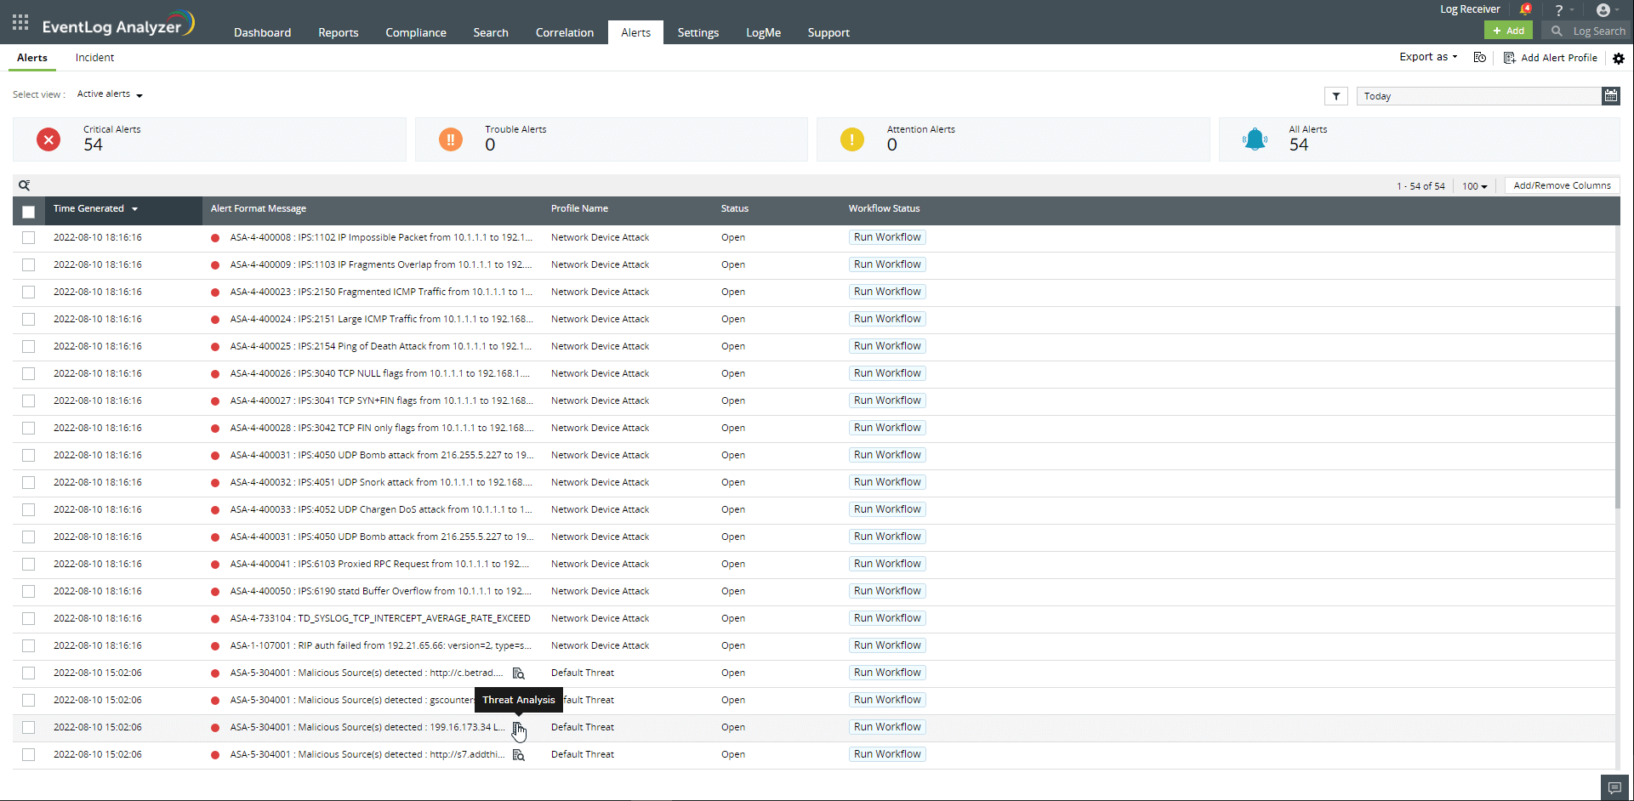1634x801 pixels.
Task: Open the 100 results-per-page dropdown
Action: coord(1474,185)
